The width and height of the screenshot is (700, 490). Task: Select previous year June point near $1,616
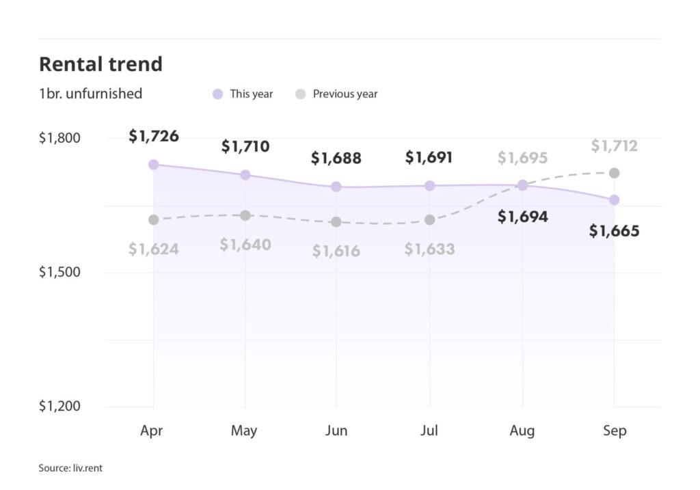pyautogui.click(x=336, y=222)
